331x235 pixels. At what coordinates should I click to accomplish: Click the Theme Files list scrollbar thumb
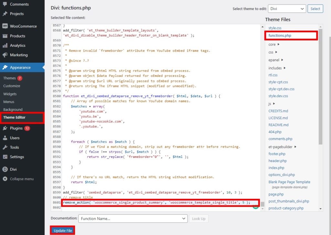coord(320,87)
